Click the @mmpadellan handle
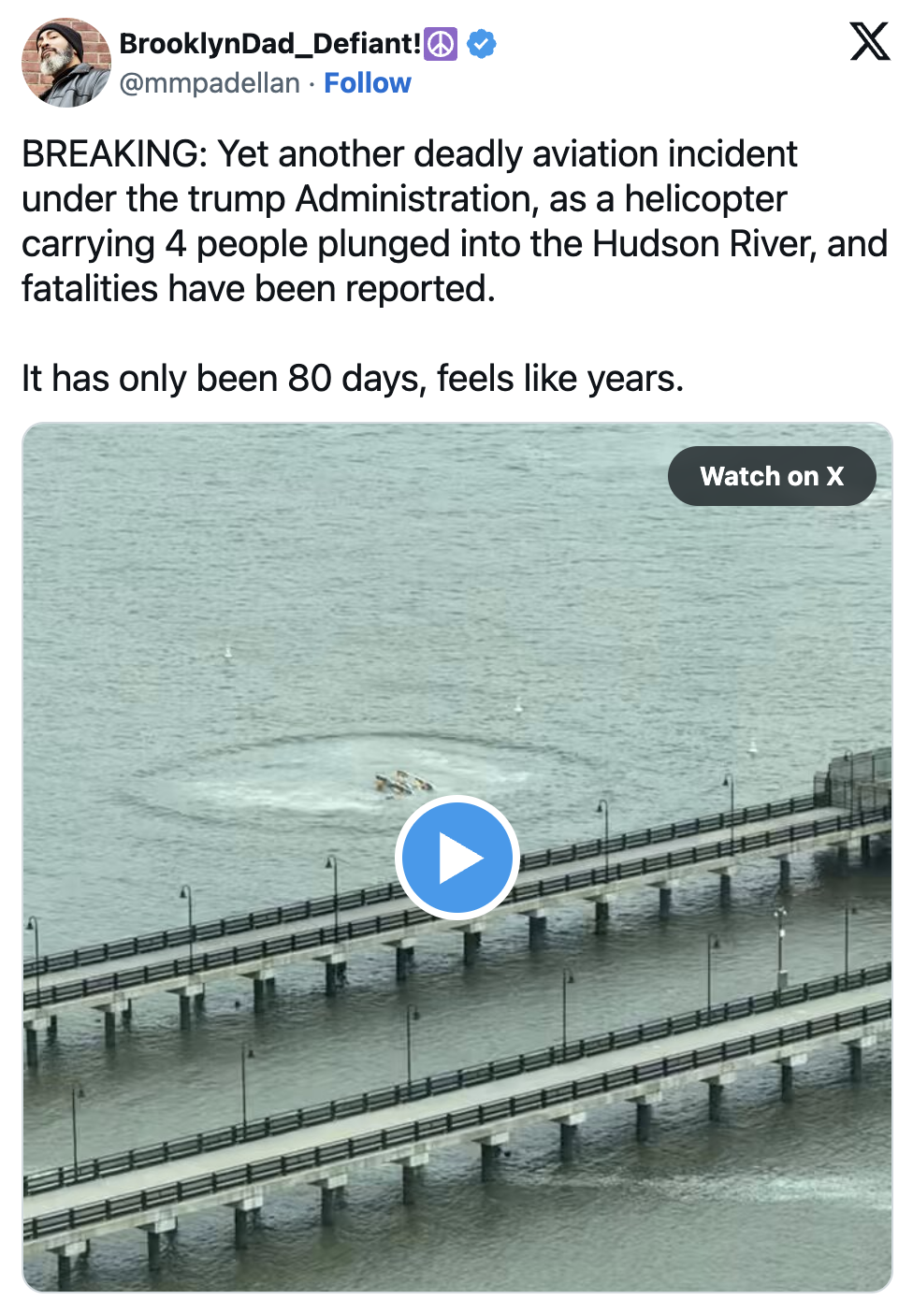Screen dimensions: 913x1300 [210, 83]
